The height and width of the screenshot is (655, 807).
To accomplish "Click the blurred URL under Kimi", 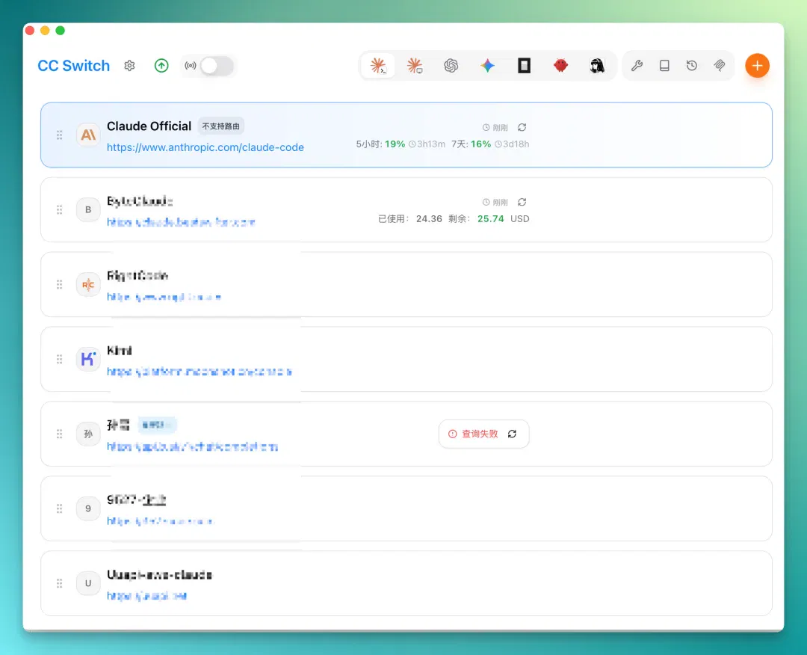I will pyautogui.click(x=200, y=372).
